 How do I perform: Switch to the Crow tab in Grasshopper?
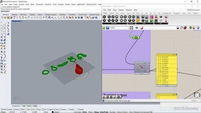coord(189,13)
